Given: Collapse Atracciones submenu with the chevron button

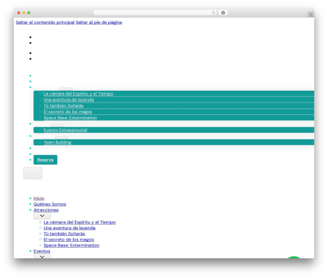Looking at the screenshot, I should pos(42,216).
